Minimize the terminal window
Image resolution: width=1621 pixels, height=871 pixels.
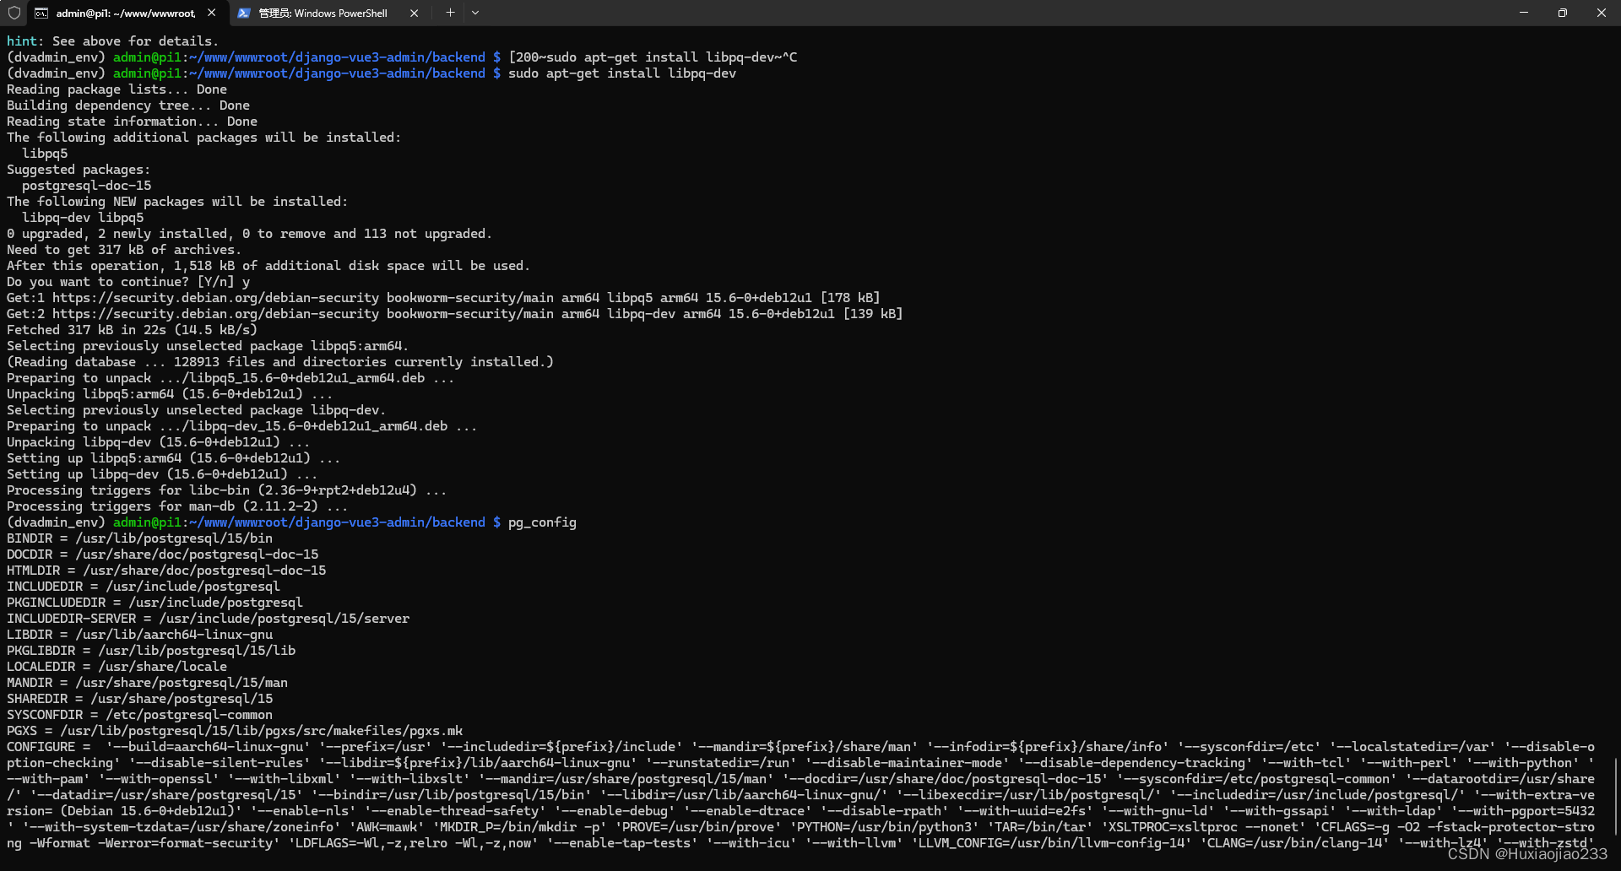point(1524,13)
